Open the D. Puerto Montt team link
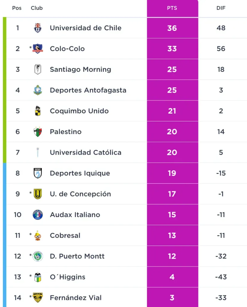Image resolution: width=247 pixels, height=307 pixels. pos(77,256)
